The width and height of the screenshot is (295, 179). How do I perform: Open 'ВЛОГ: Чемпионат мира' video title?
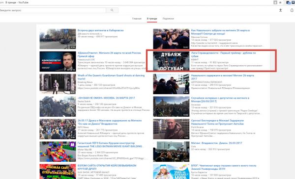(x=224, y=167)
